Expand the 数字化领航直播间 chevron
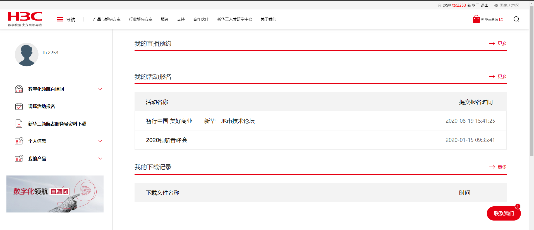The height and width of the screenshot is (230, 534). (100, 89)
